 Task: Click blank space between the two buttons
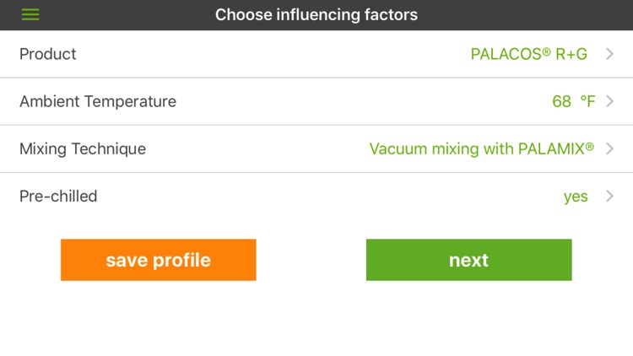pyautogui.click(x=311, y=260)
